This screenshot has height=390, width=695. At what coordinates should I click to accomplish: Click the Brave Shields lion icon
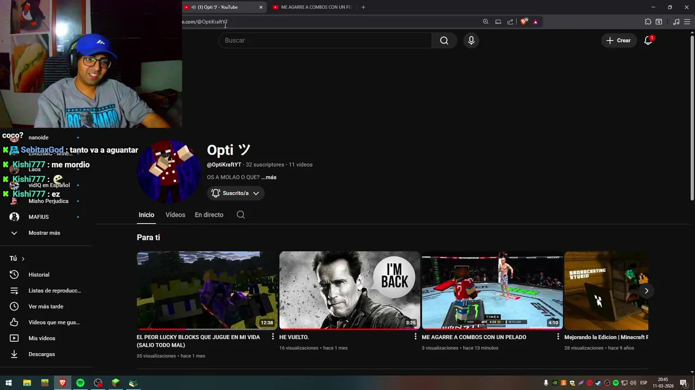(523, 22)
